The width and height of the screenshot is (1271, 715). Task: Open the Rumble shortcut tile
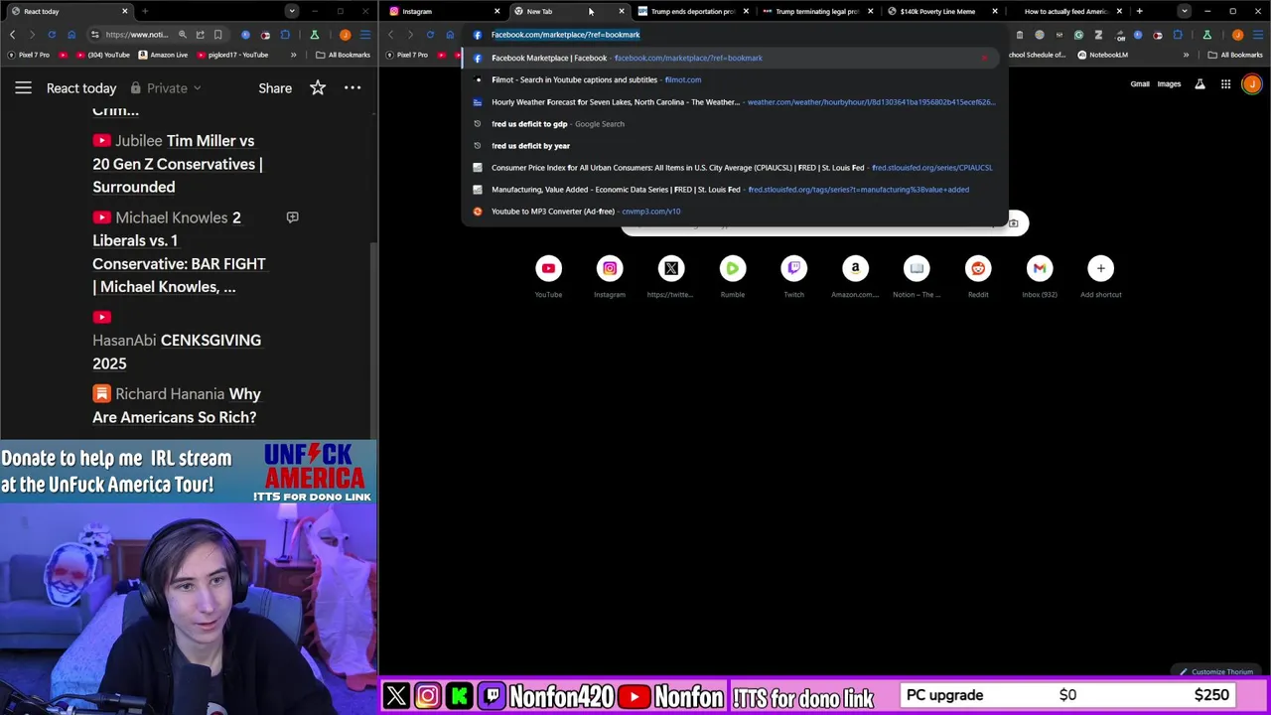tap(733, 275)
